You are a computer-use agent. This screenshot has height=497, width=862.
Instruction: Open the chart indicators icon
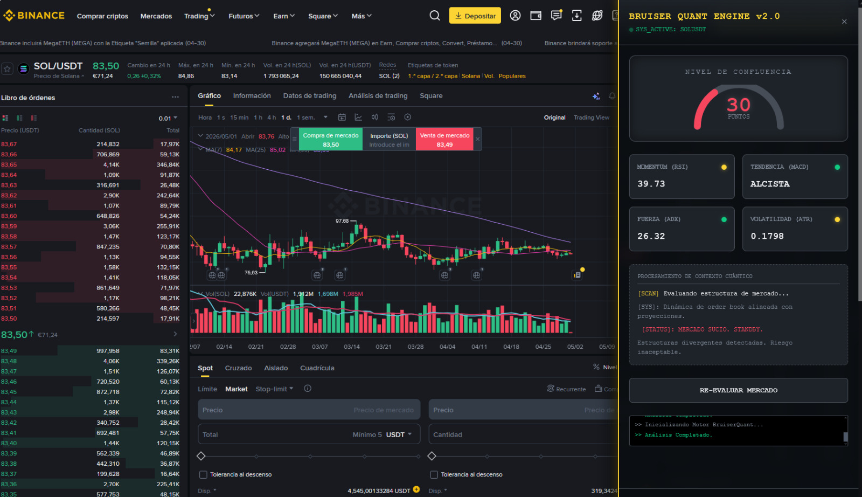358,117
